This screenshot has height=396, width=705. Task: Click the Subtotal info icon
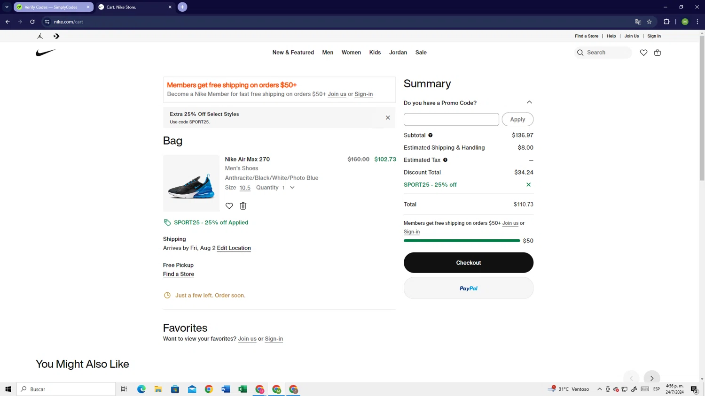click(430, 135)
